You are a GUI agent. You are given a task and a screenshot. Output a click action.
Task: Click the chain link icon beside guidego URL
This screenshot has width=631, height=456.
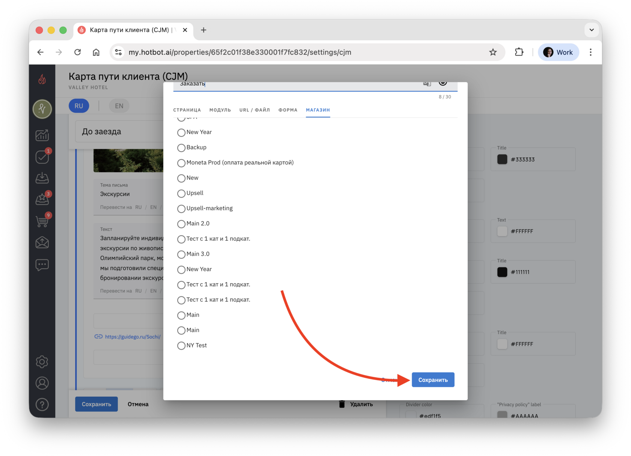[98, 337]
